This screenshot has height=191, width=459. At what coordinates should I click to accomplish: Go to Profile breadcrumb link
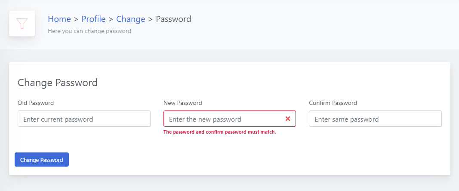93,19
